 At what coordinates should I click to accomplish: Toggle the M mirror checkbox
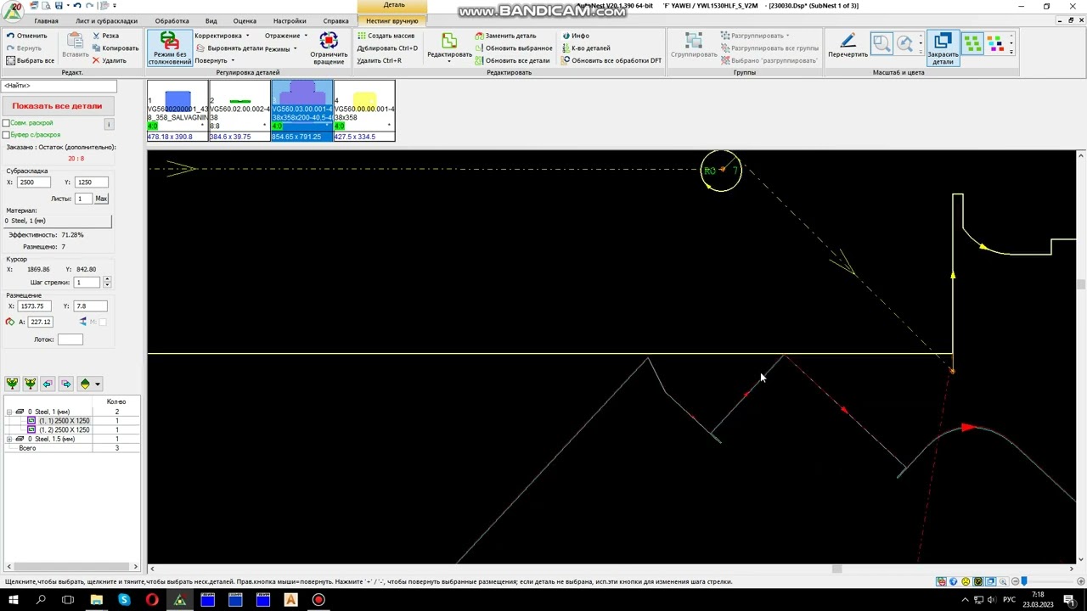(x=102, y=322)
